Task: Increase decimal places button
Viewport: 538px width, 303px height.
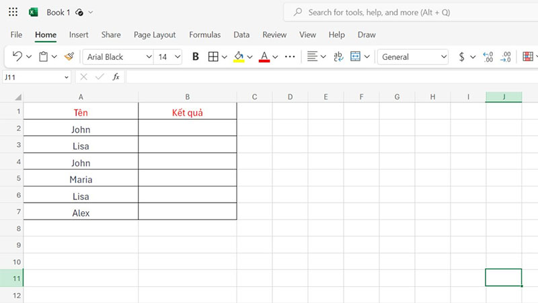Action: (x=488, y=57)
